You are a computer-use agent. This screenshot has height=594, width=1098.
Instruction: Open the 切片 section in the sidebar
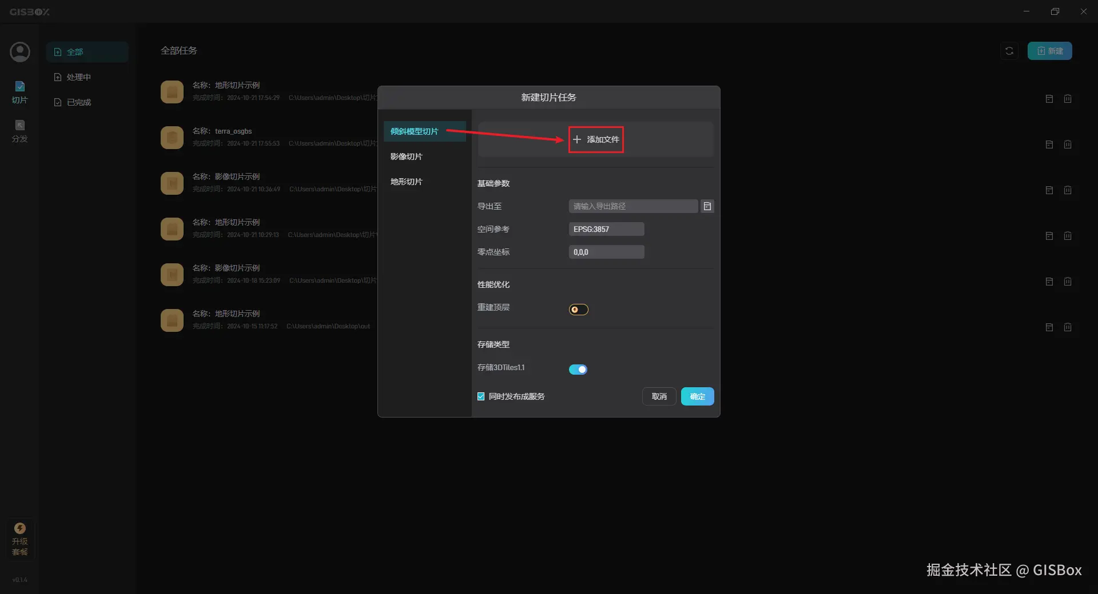click(x=20, y=92)
